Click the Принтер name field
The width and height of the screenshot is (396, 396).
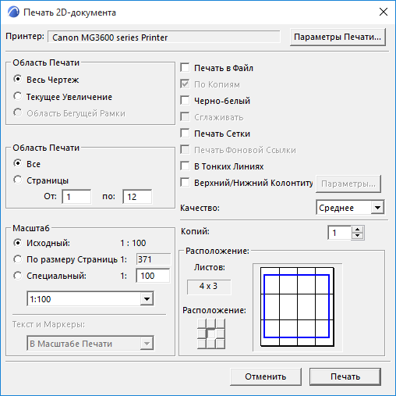164,37
